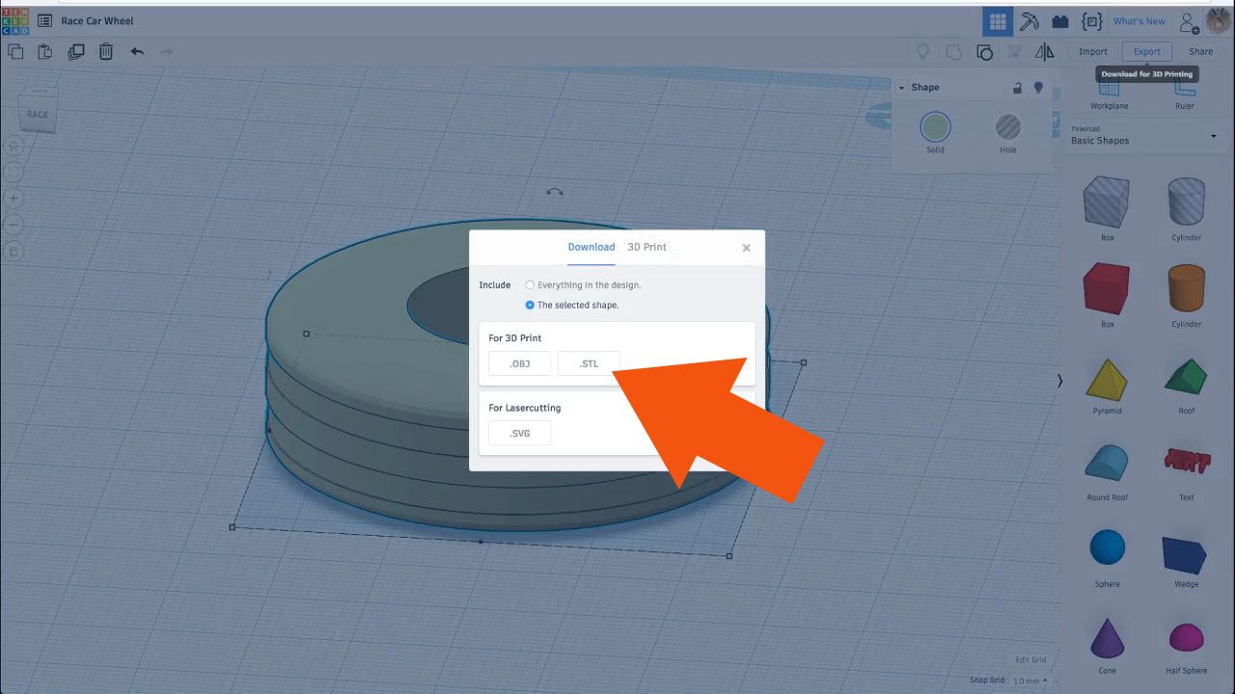Zoom out with the minus icon
This screenshot has height=694, width=1235.
(14, 225)
